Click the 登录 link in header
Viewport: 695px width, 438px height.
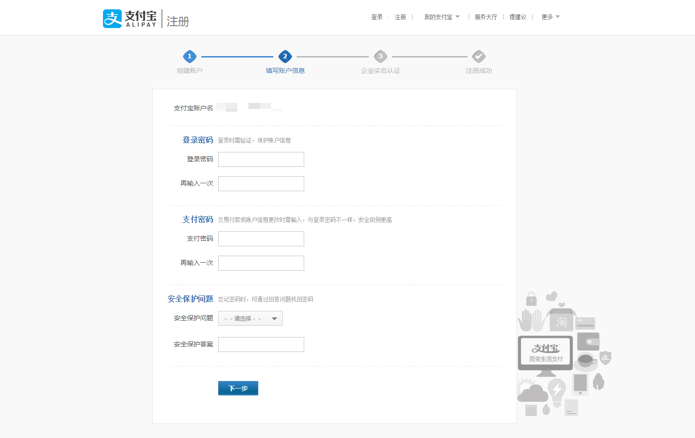coord(377,17)
